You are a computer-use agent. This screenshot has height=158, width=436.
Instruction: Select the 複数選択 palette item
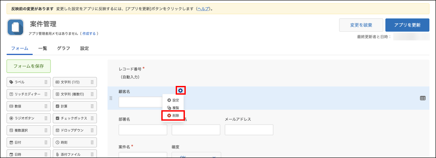(x=28, y=130)
